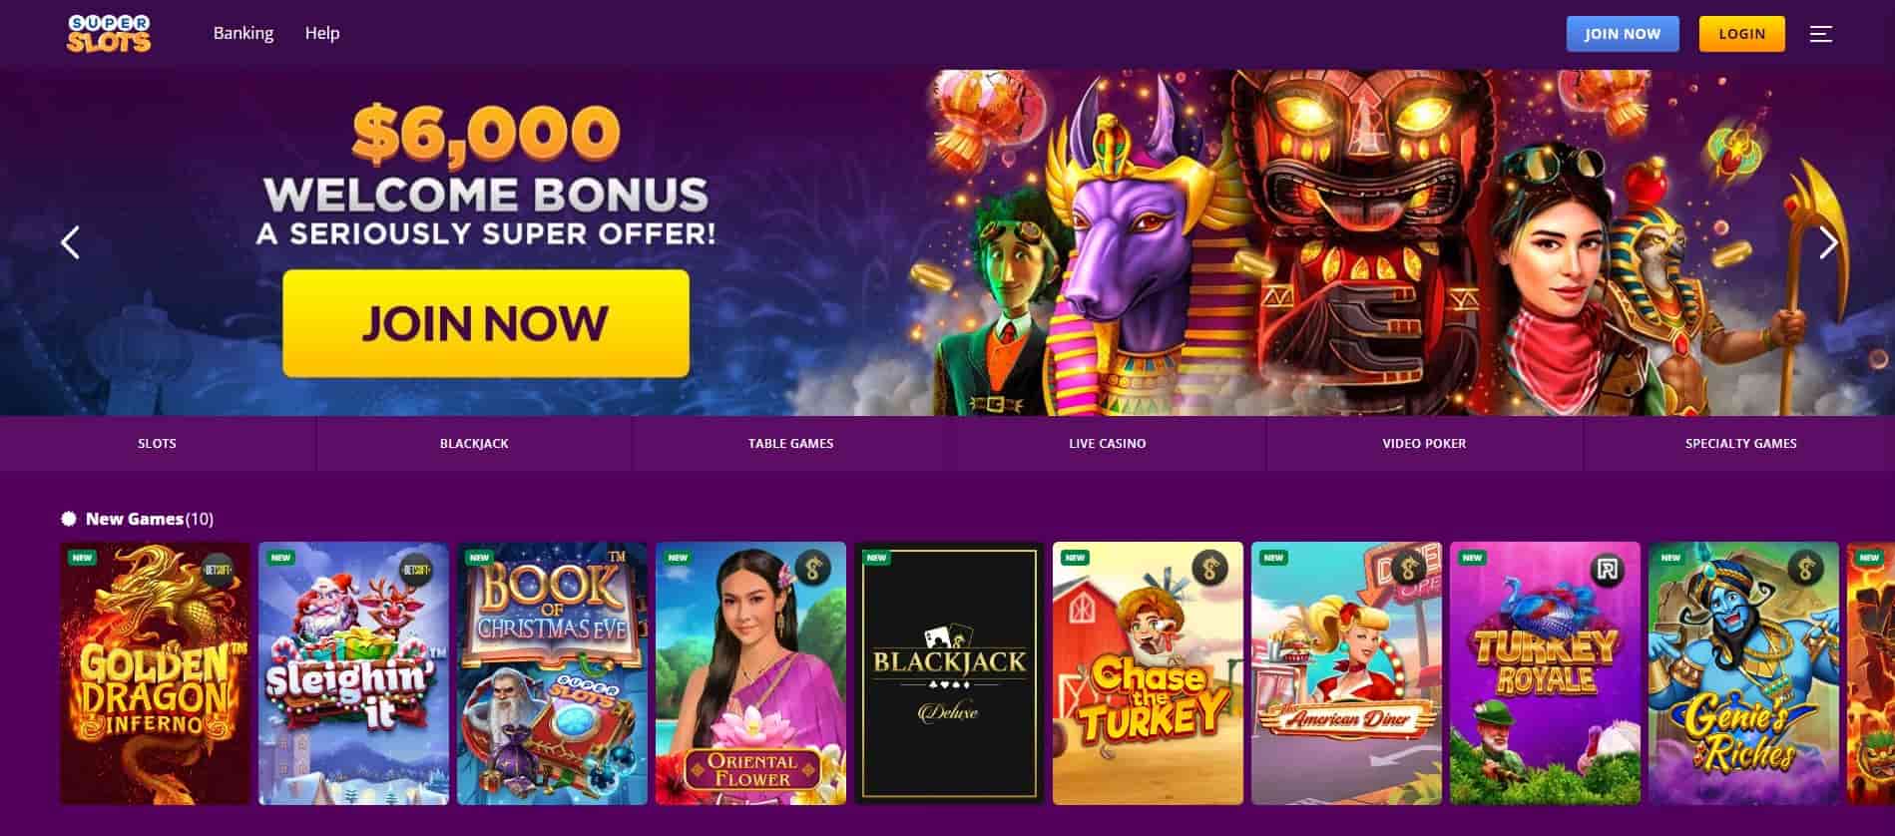1895x836 pixels.
Task: Open the Oriental Flower game thumbnail
Action: point(750,673)
